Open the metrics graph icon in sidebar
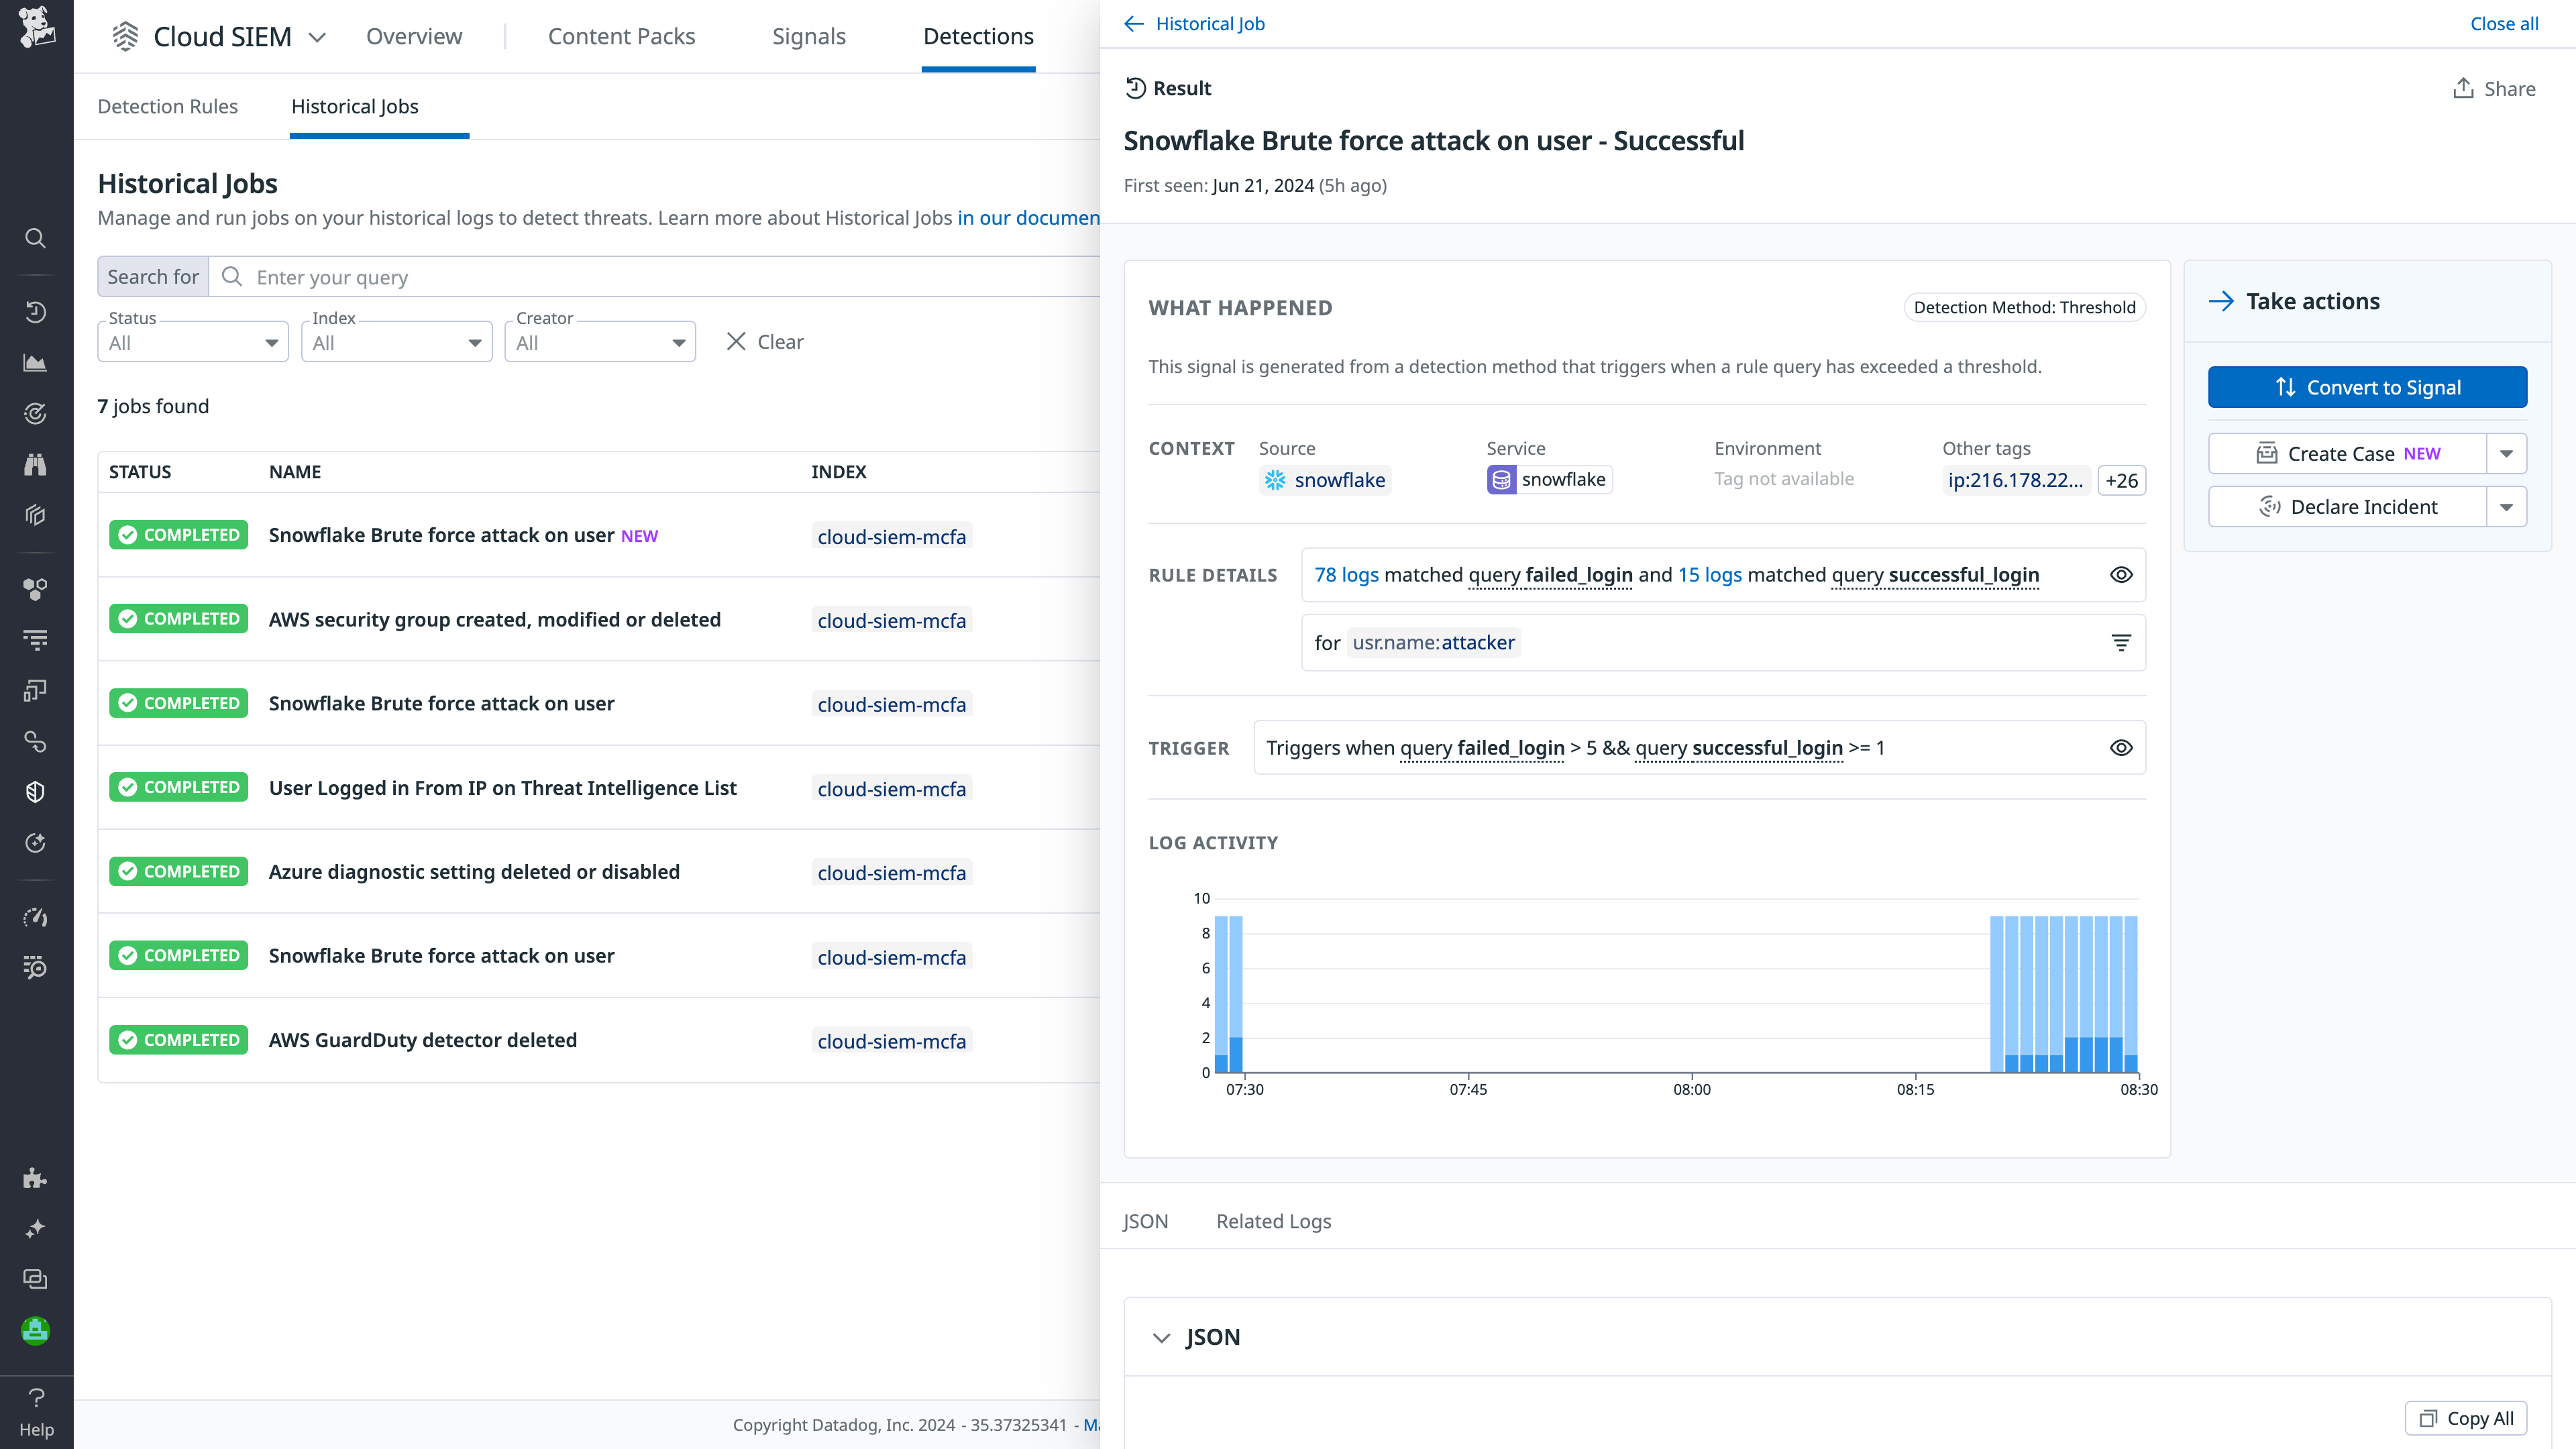2576x1449 pixels. [36, 363]
